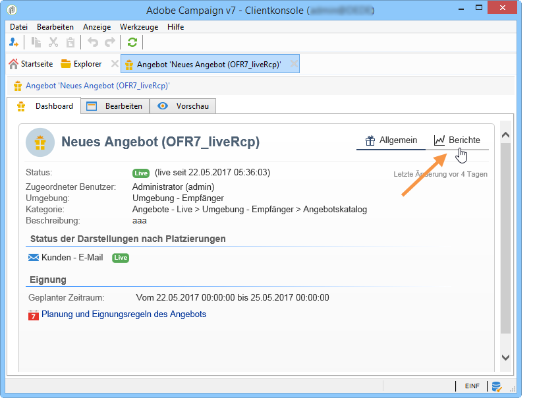This screenshot has height=412, width=533.
Task: Click the scrollbar down arrow
Action: [x=505, y=357]
